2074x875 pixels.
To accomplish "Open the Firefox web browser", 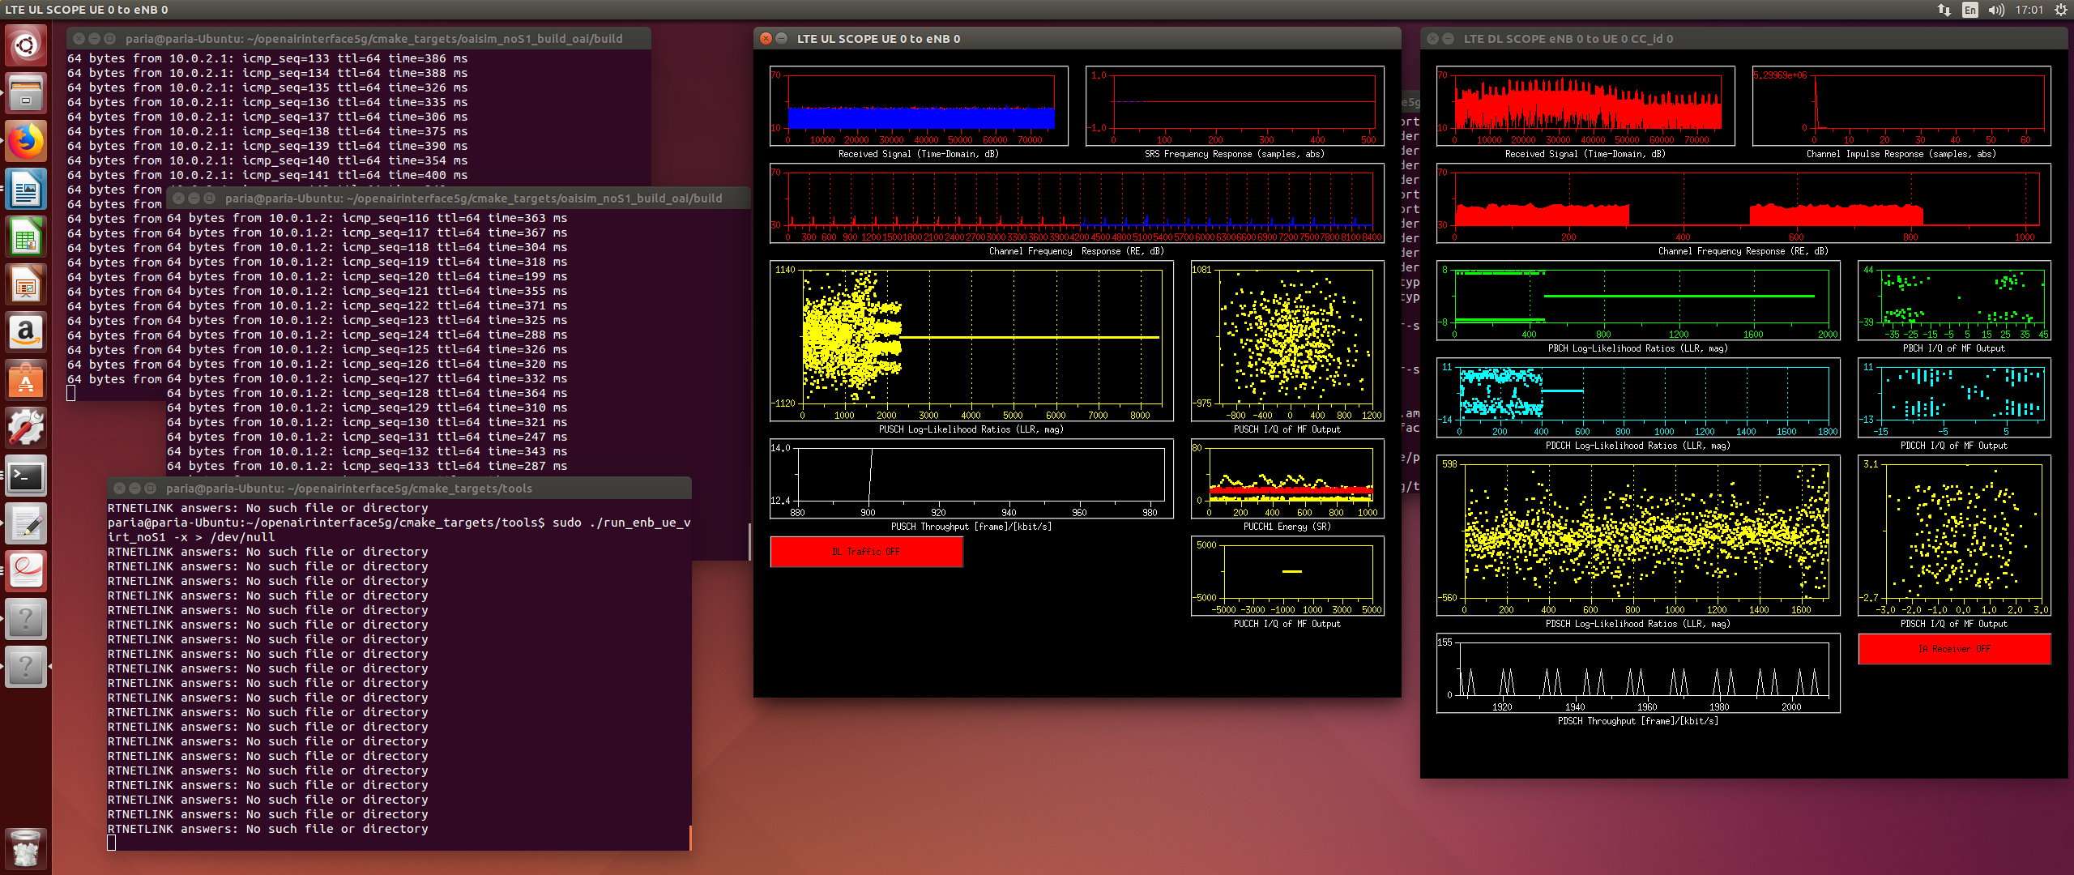I will [x=26, y=142].
